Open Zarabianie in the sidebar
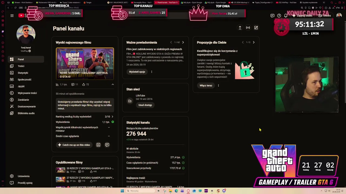The image size is (346, 194). 26,100
